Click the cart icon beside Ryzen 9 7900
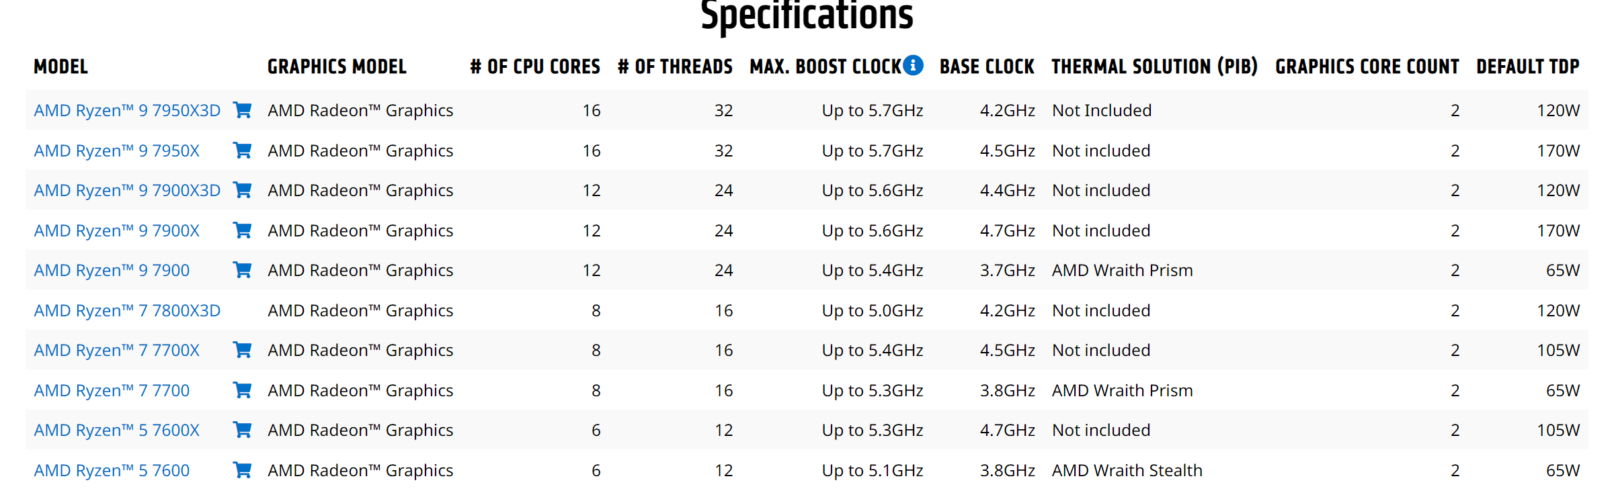Viewport: 1614px width, 491px height. [242, 270]
